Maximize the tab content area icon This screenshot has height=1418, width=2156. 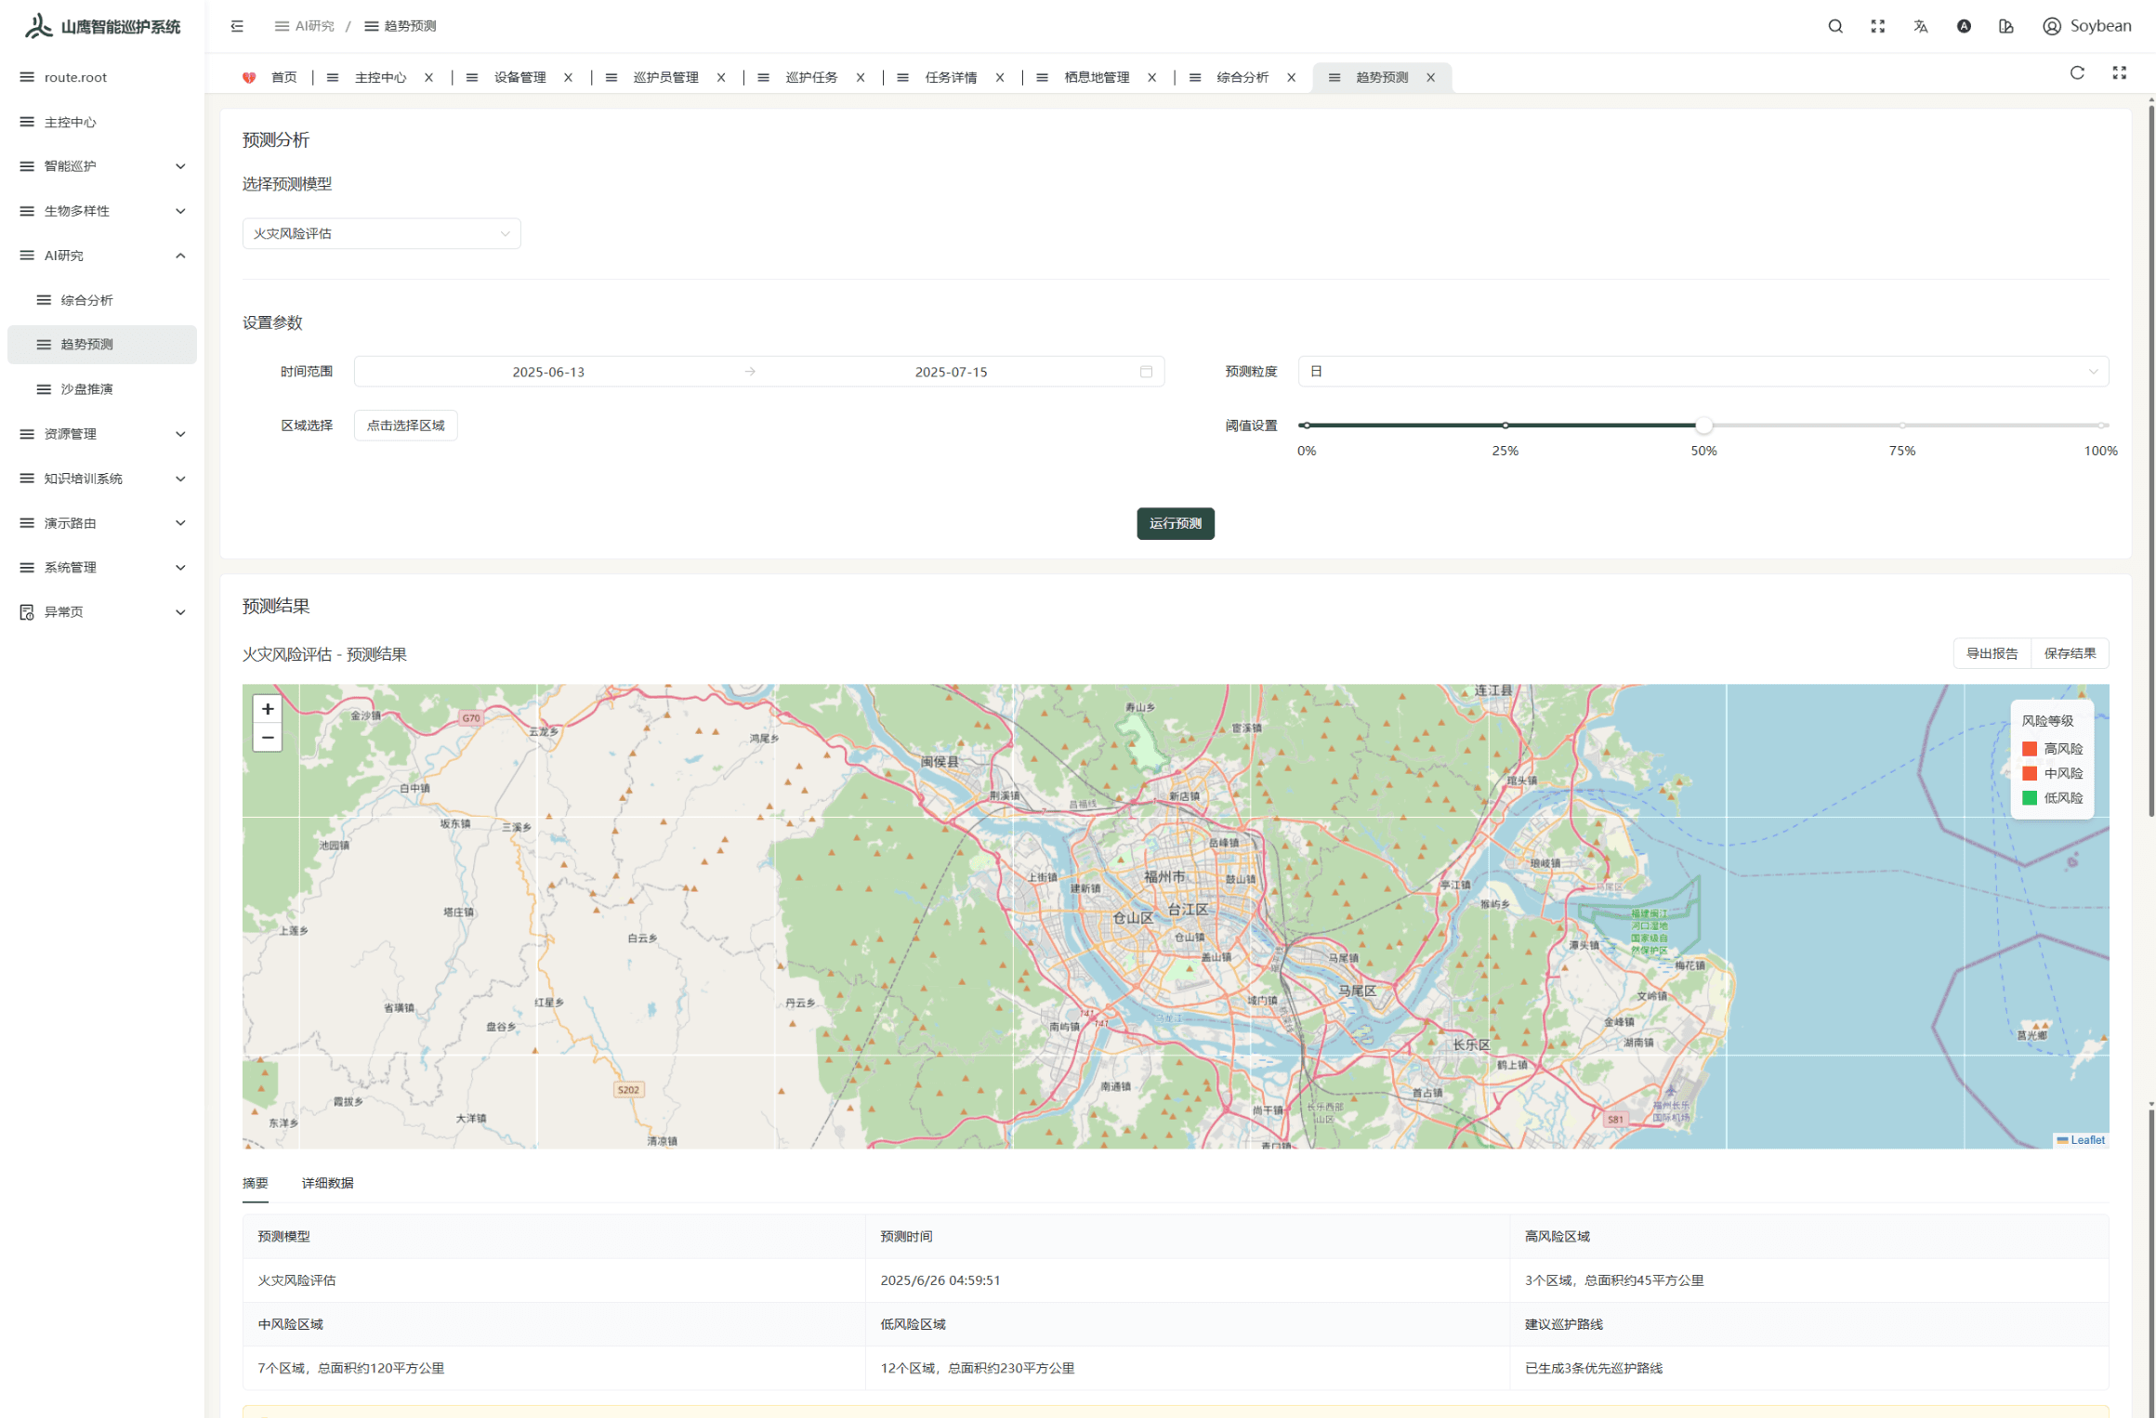(x=2119, y=73)
